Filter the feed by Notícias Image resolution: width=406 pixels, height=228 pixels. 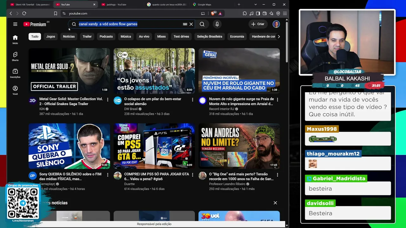(69, 36)
